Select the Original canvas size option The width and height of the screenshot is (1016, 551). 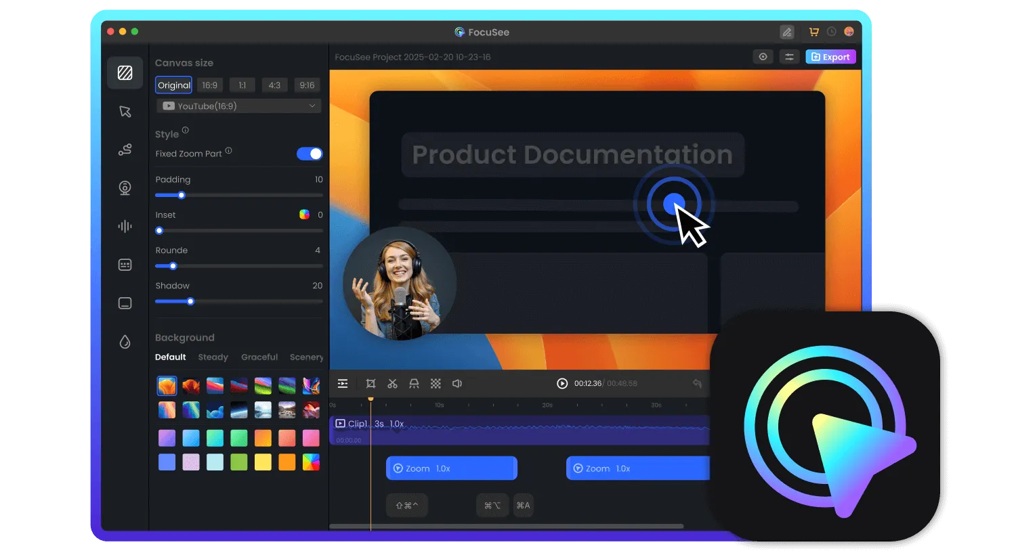pyautogui.click(x=174, y=85)
